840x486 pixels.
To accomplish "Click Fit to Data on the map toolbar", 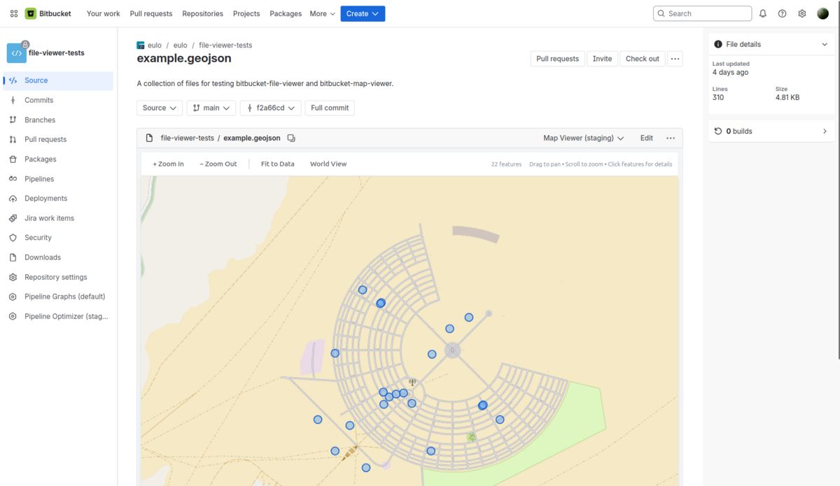I will pos(277,164).
